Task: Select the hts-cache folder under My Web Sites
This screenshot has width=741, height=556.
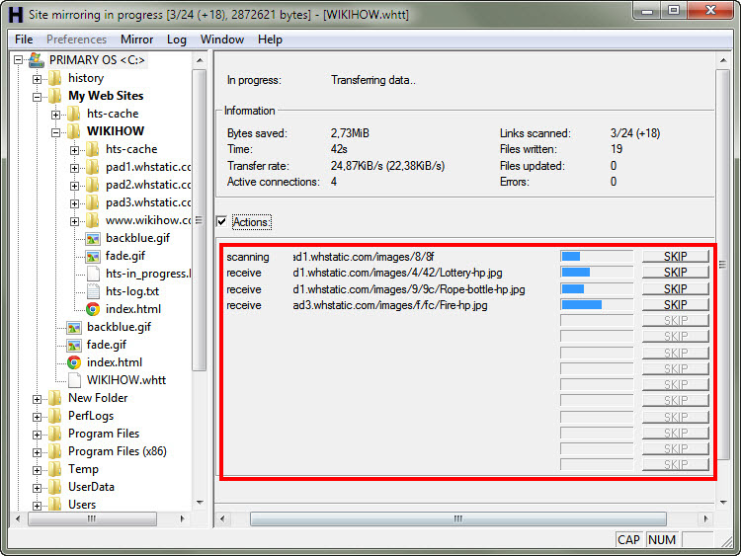Action: (x=113, y=114)
